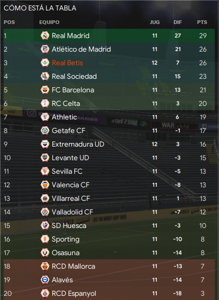This screenshot has height=300, width=219.
Task: Open the Real Sociedad team link
Action: [x=74, y=76]
